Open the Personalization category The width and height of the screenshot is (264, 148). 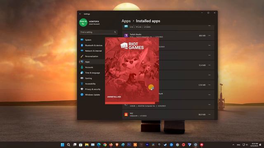pos(92,56)
